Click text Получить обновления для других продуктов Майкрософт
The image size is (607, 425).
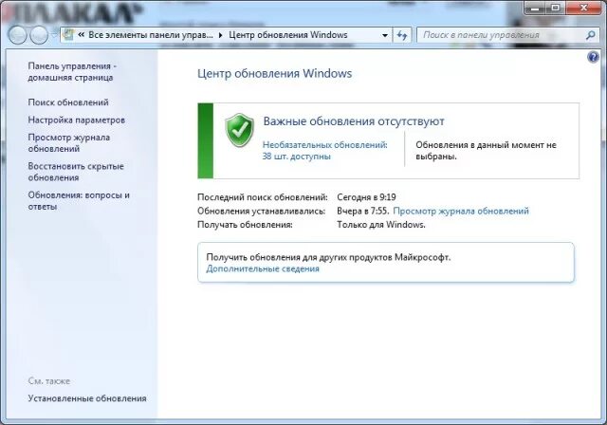click(328, 257)
